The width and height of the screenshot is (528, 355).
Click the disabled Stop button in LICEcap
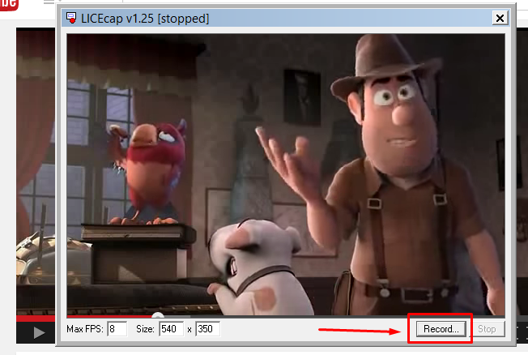pyautogui.click(x=487, y=329)
